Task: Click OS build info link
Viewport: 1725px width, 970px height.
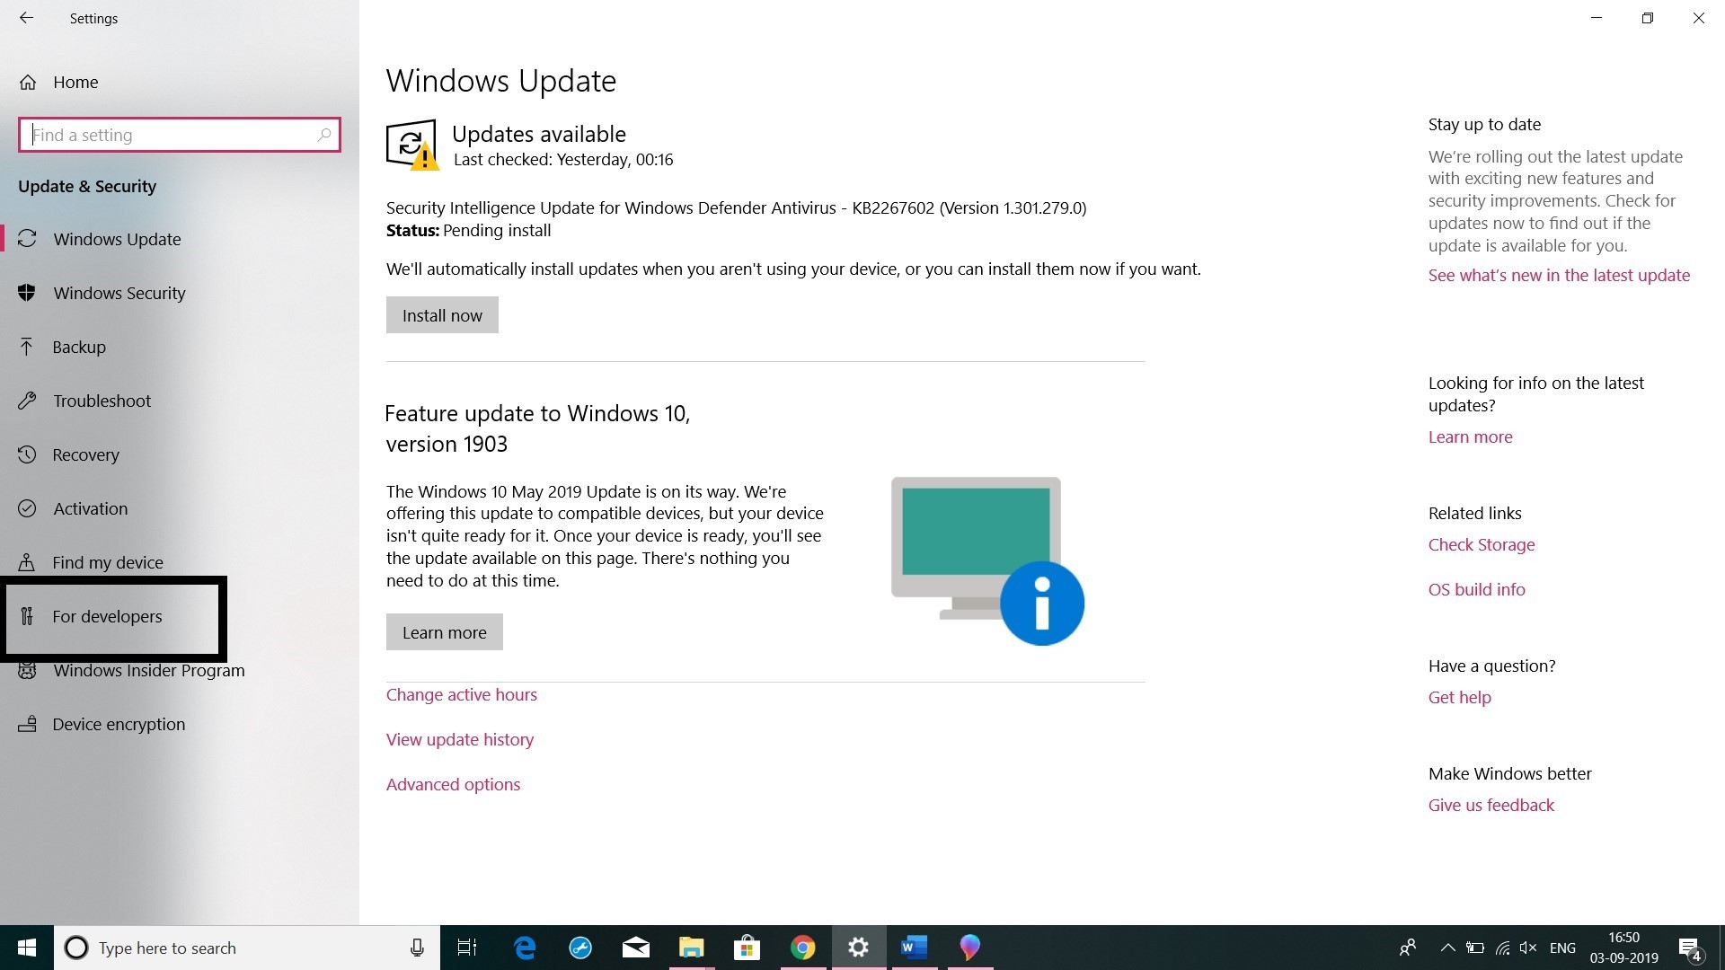Action: (x=1477, y=588)
